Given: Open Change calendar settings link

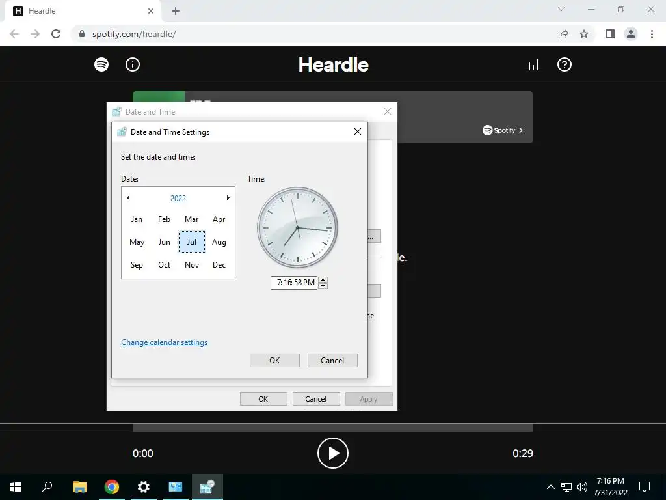Looking at the screenshot, I should [165, 342].
